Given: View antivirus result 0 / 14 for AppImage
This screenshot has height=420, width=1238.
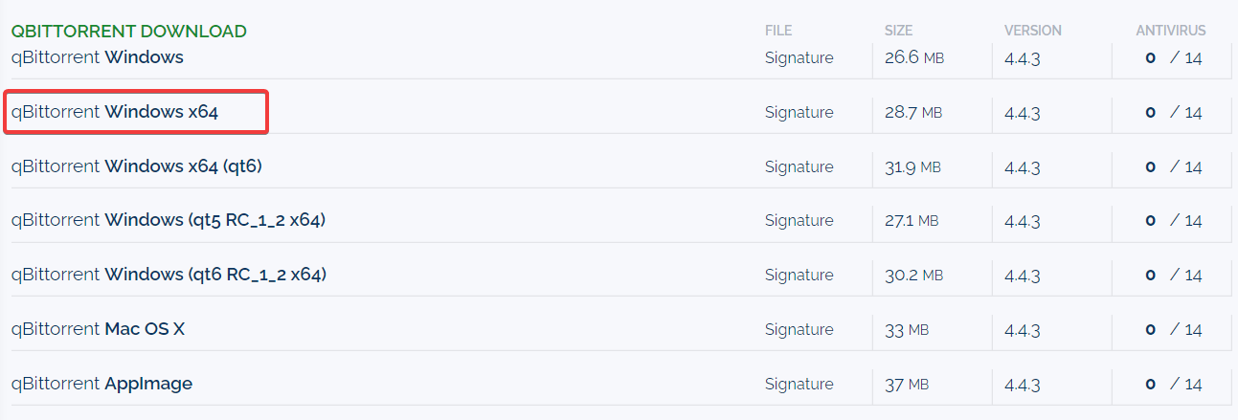Looking at the screenshot, I should (1173, 385).
